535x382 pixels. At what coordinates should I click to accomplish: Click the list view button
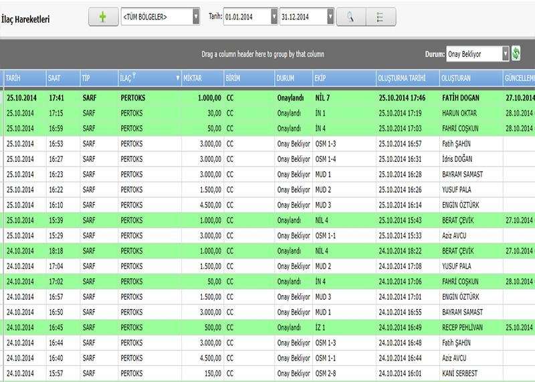[381, 17]
